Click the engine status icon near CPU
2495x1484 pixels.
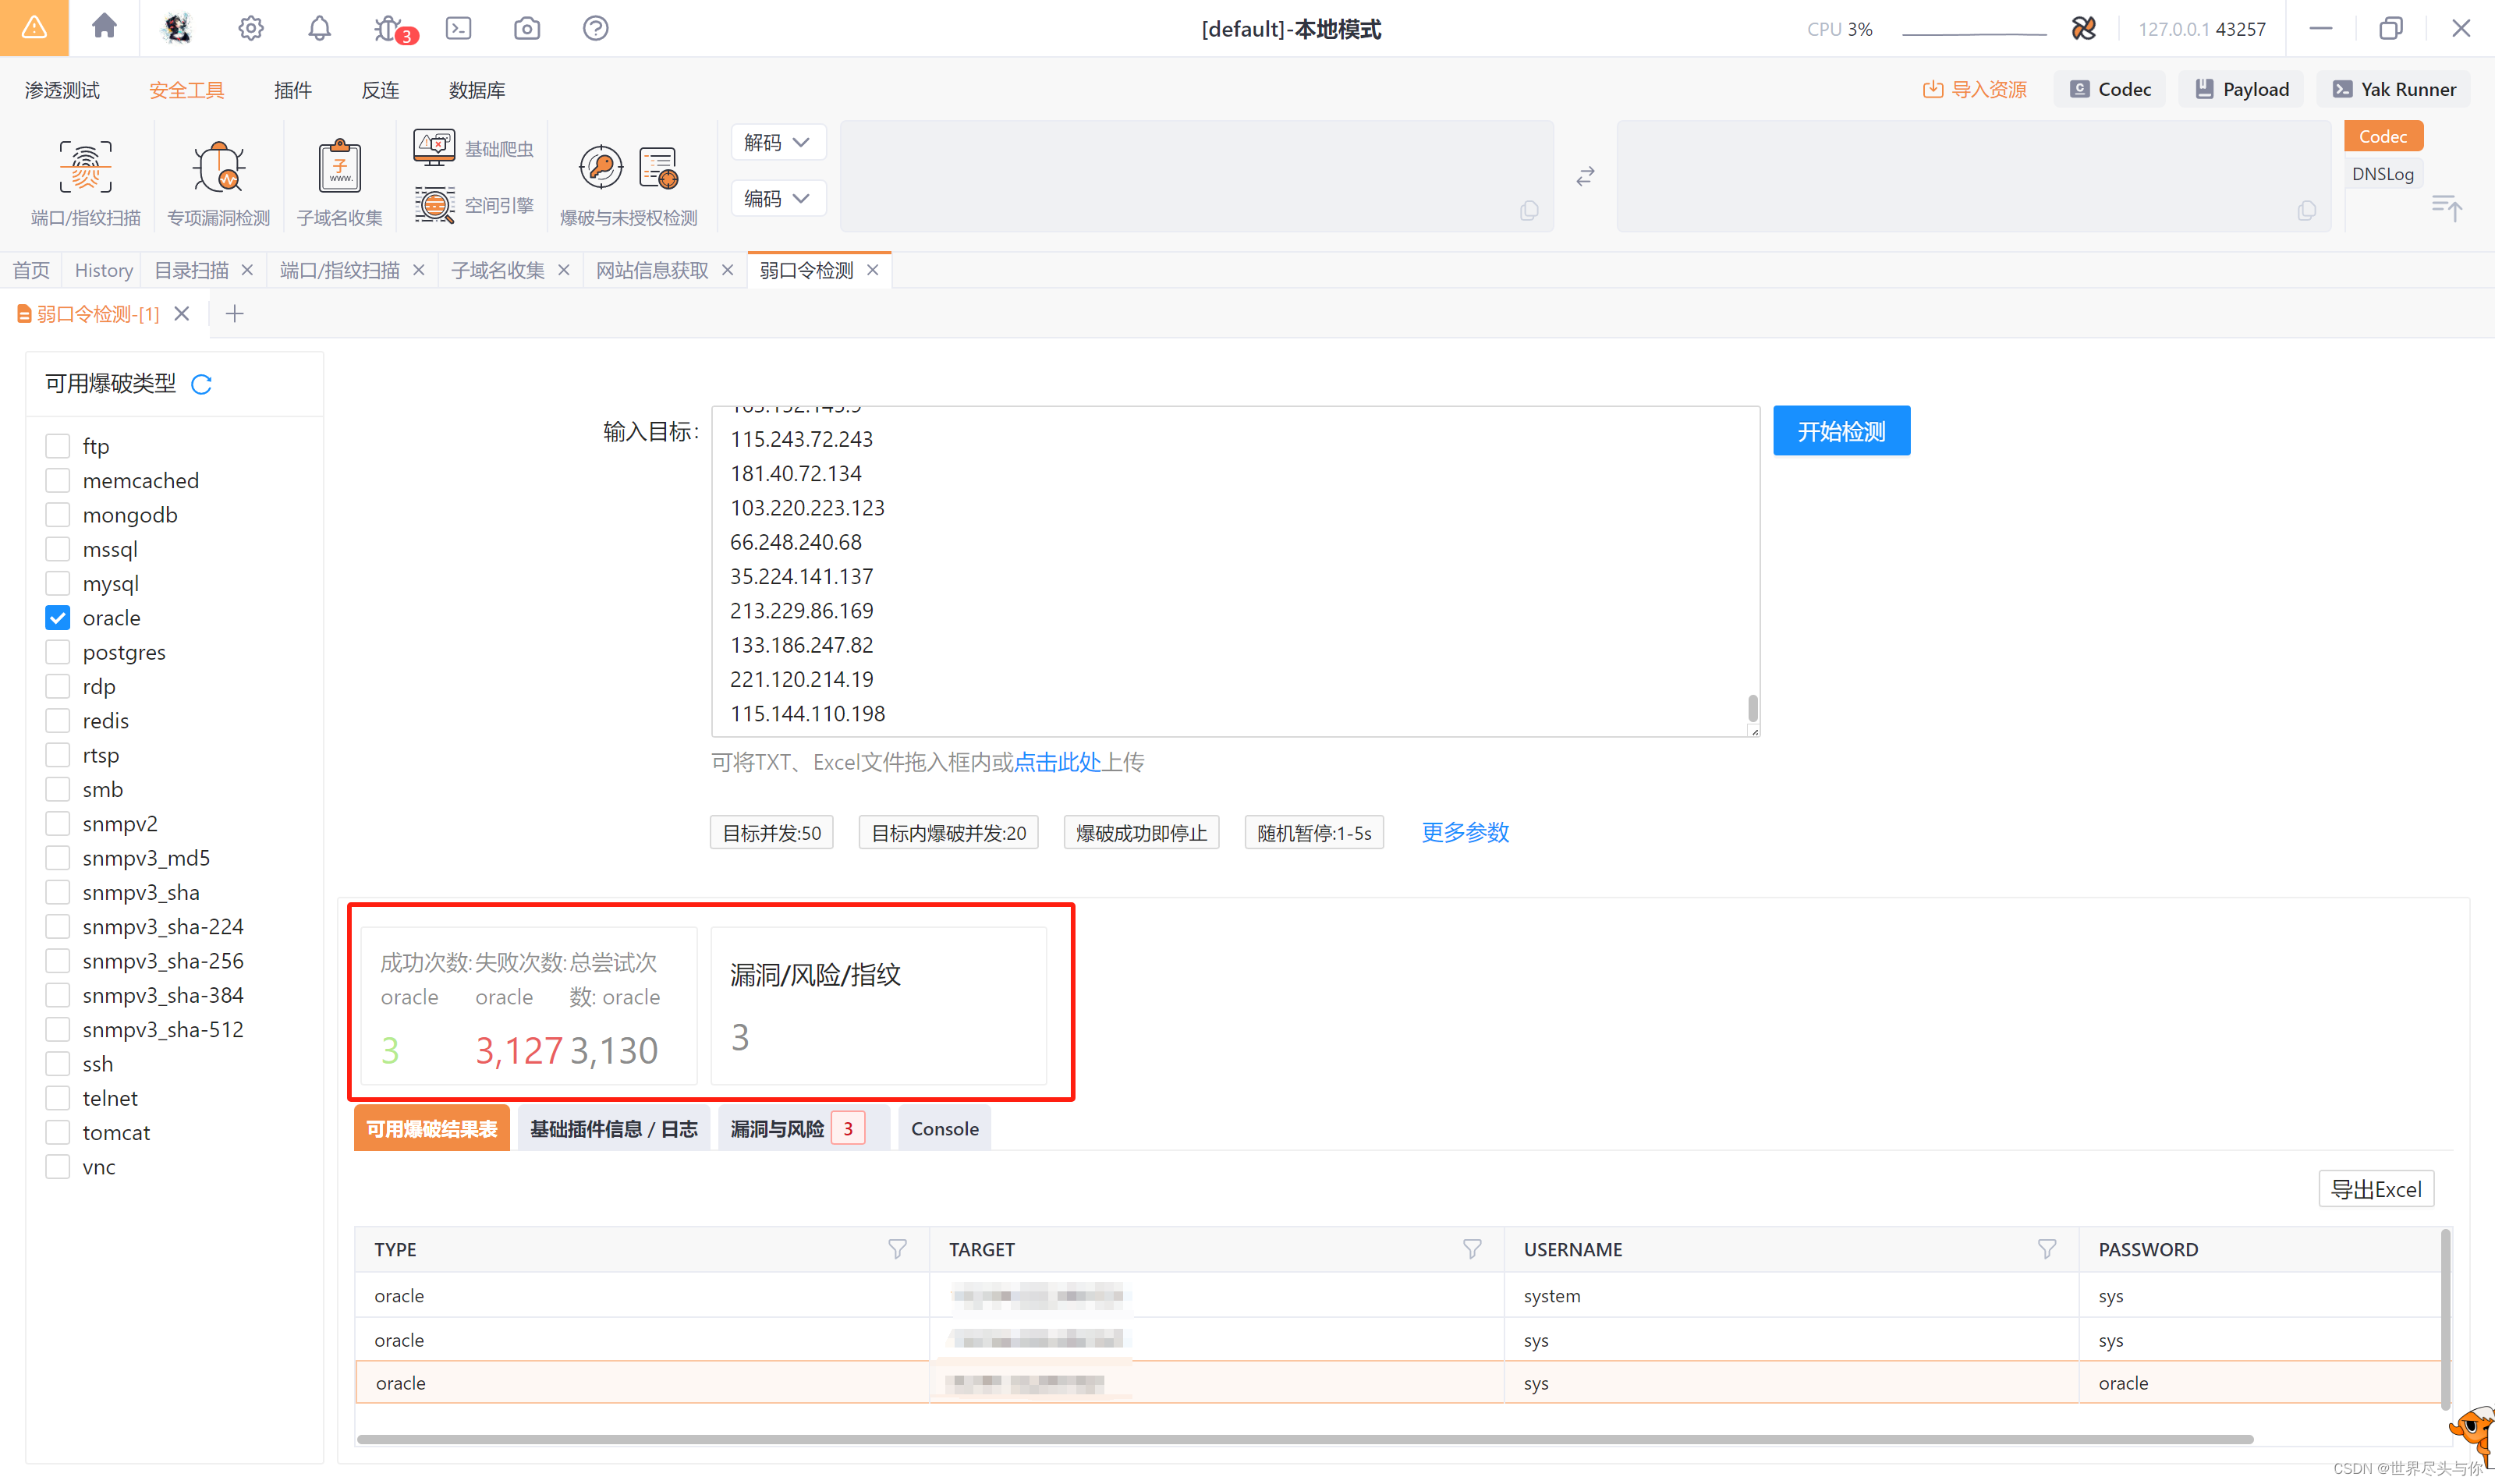click(x=2083, y=28)
